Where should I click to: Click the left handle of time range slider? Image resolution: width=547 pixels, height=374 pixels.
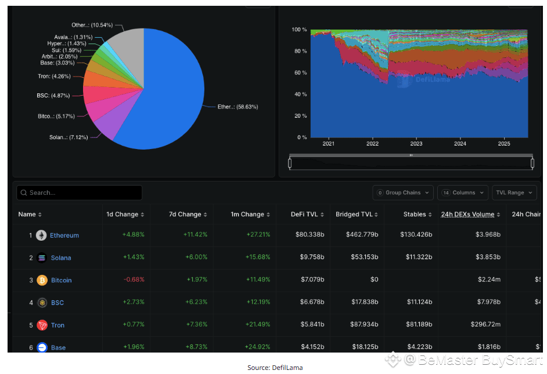pos(290,163)
